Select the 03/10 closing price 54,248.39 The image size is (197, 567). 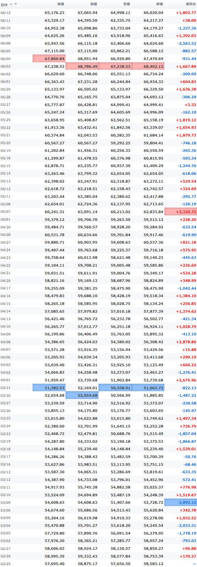click(153, 496)
